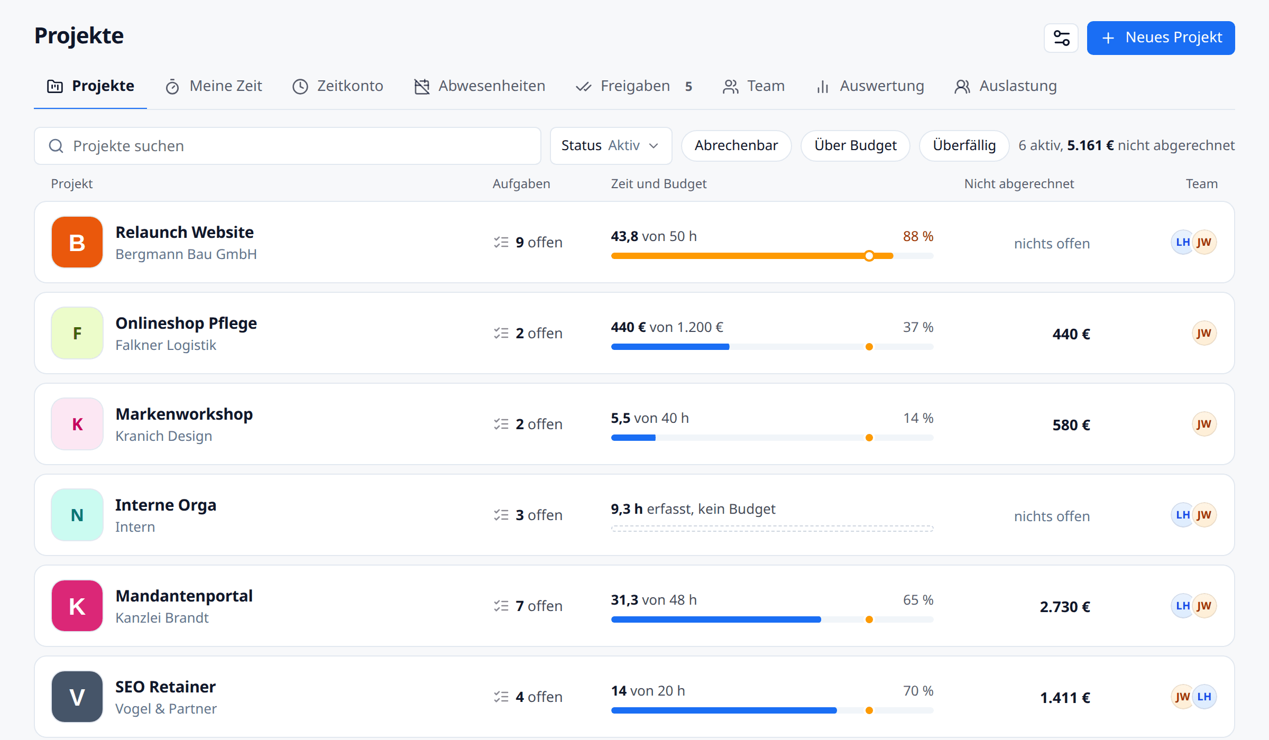The height and width of the screenshot is (740, 1269).
Task: Select the Projekte tab
Action: point(90,86)
